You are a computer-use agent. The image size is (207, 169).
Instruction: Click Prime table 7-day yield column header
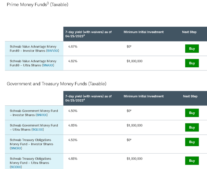coord(88,34)
